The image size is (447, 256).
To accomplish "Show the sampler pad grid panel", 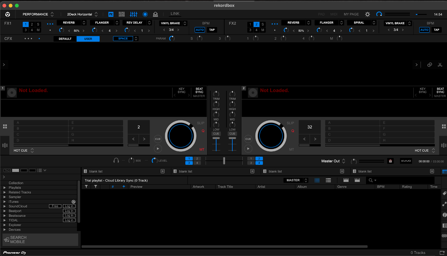I will coord(122,14).
